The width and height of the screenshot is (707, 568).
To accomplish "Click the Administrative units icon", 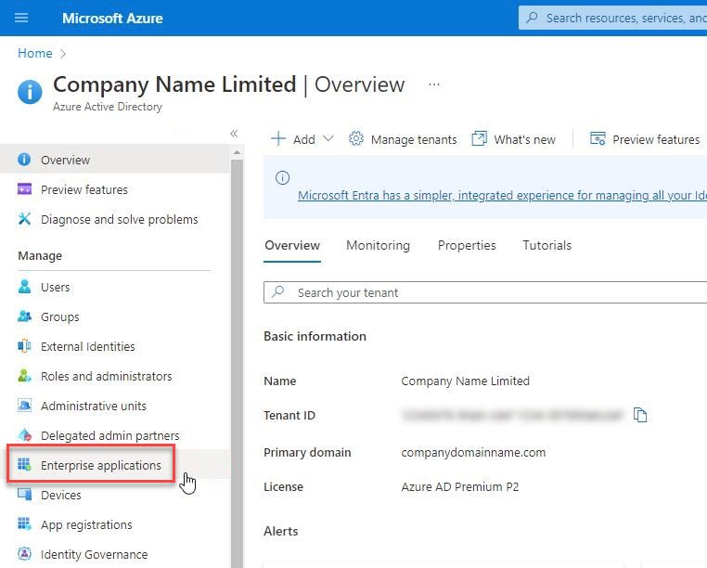I will pyautogui.click(x=24, y=406).
